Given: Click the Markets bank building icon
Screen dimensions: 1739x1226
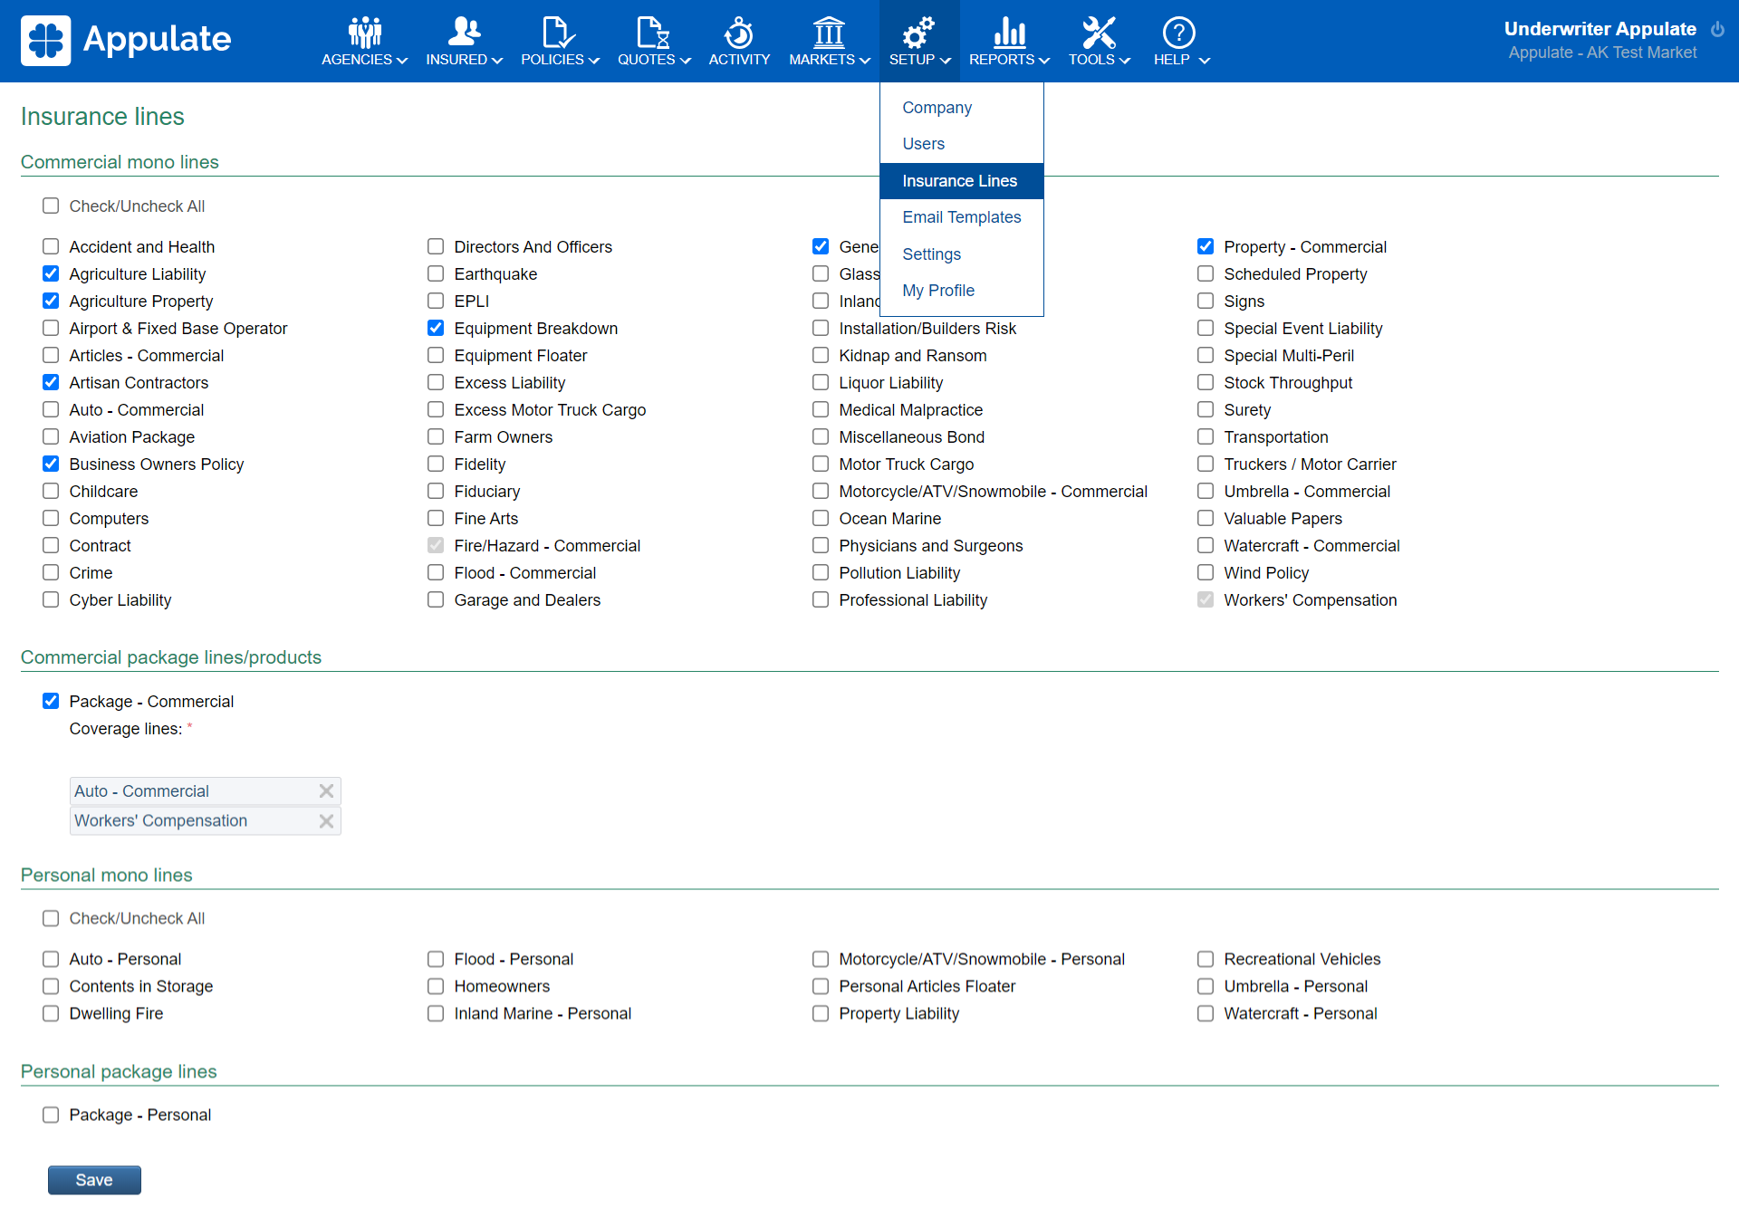Looking at the screenshot, I should pyautogui.click(x=828, y=33).
